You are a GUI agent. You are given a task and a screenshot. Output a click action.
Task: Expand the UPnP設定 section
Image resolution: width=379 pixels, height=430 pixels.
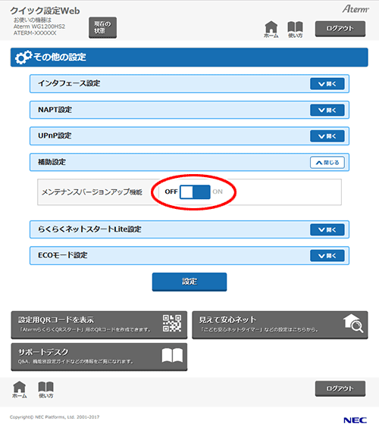pos(327,136)
